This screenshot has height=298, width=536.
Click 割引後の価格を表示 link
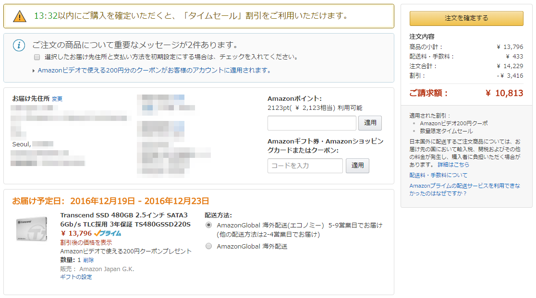point(86,242)
